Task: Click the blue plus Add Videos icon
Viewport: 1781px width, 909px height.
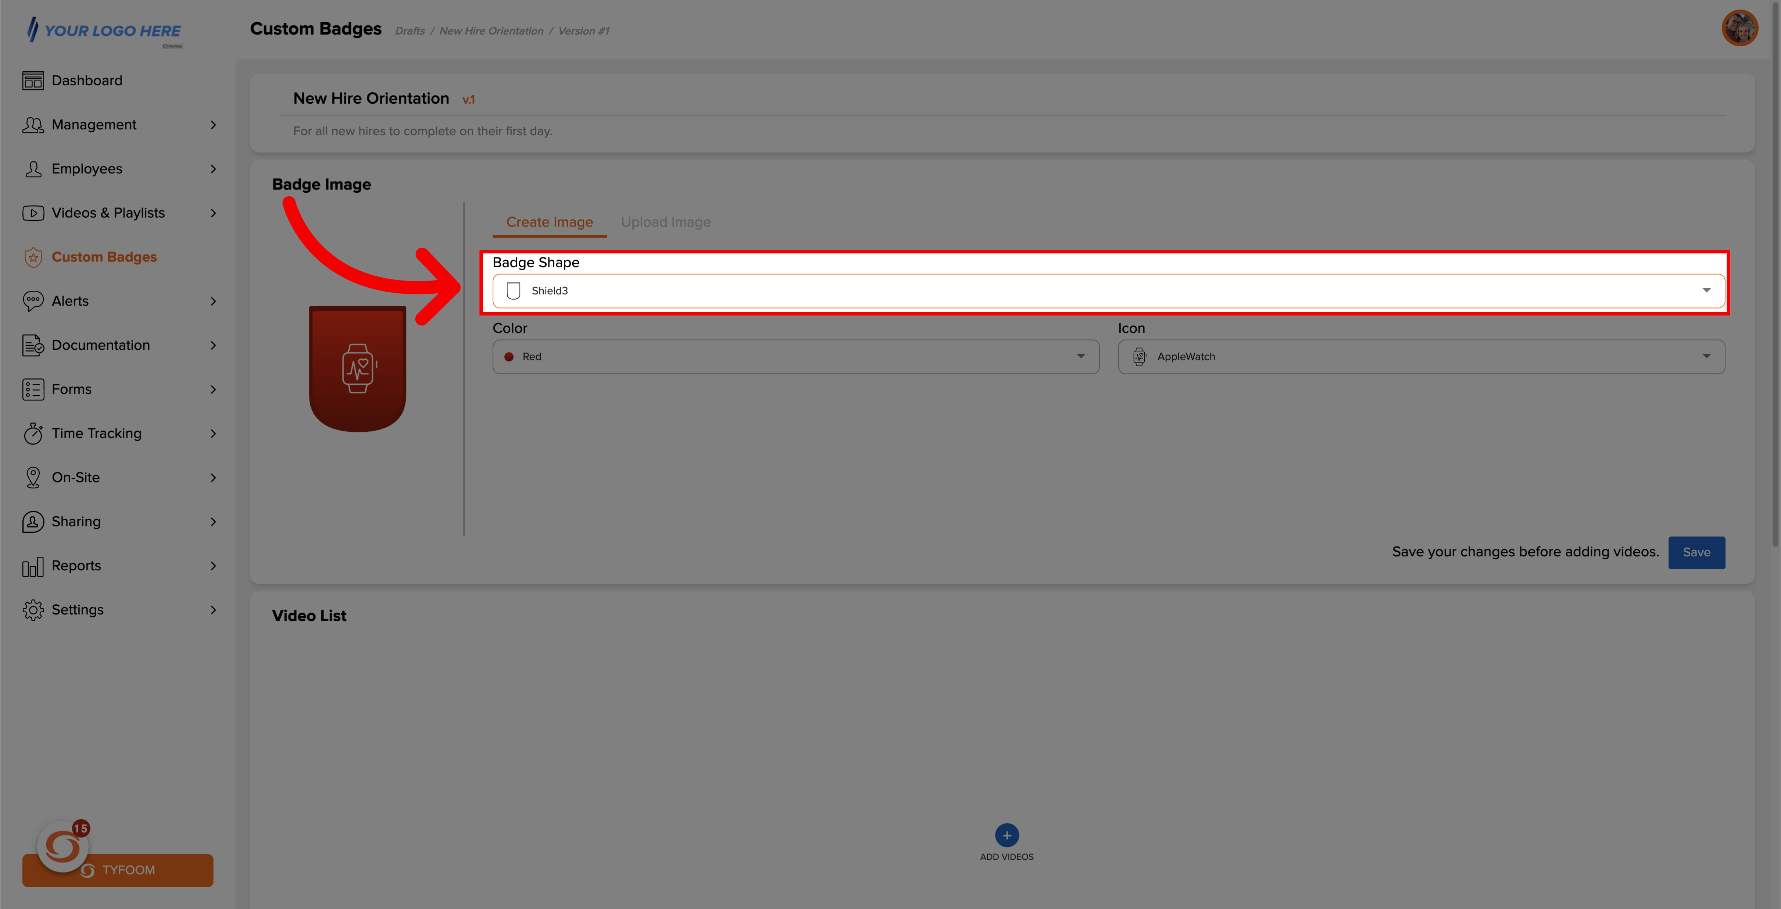Action: click(1006, 835)
